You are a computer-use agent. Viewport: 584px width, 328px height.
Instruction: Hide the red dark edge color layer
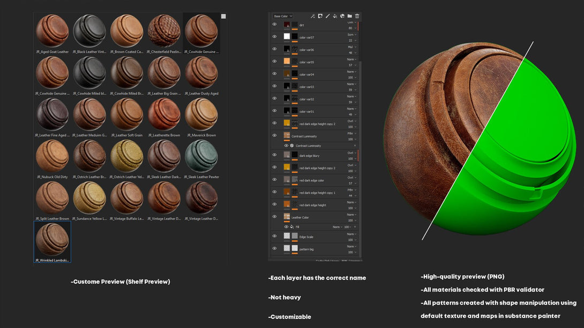[274, 179]
